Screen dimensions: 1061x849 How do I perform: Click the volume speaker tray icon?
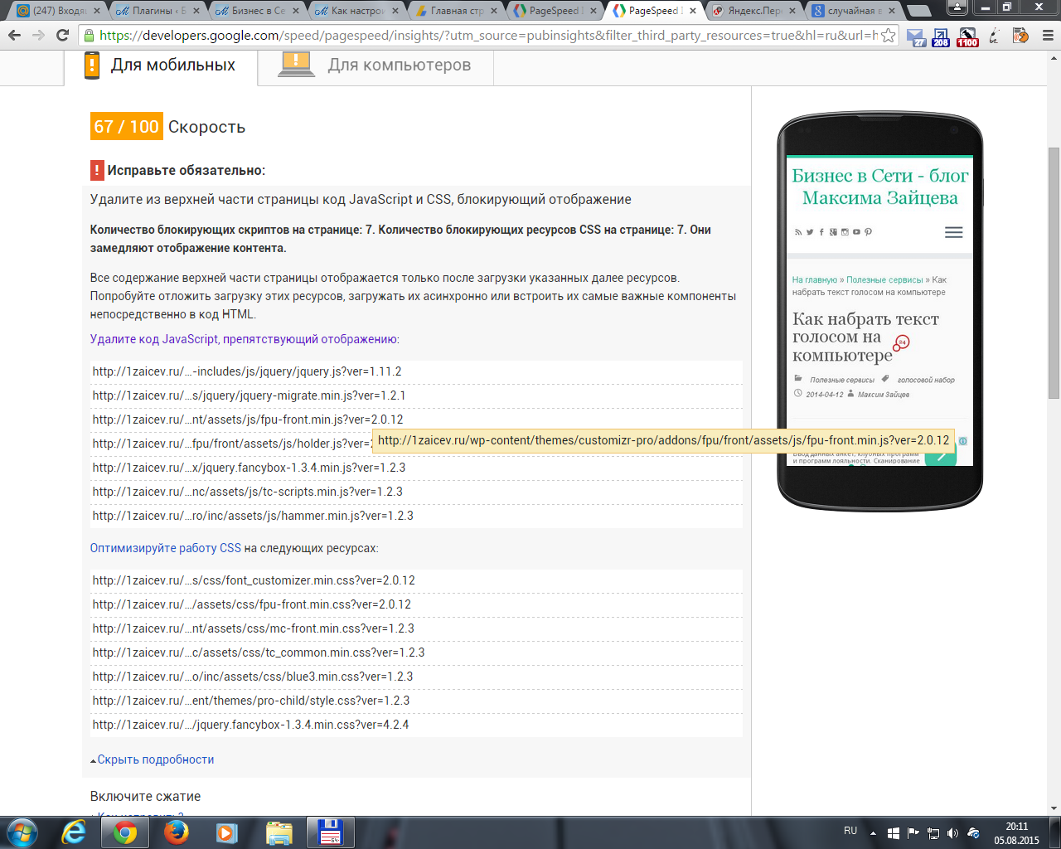(952, 832)
